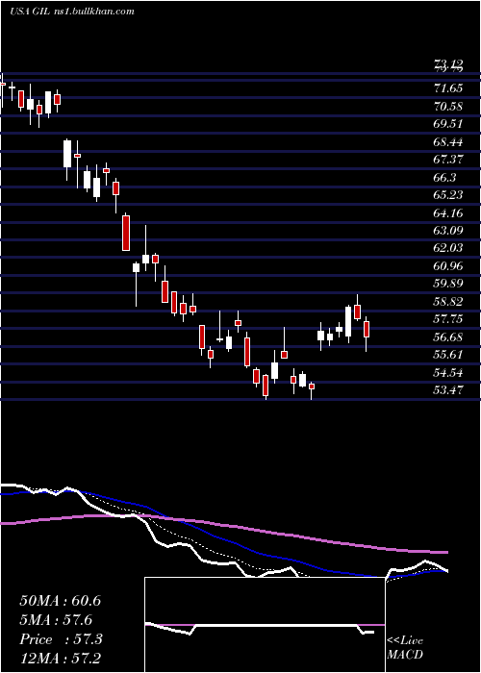Viewport: 481px width, 673px height.
Task: Select the 60.96 price axis label
Action: pos(448,266)
